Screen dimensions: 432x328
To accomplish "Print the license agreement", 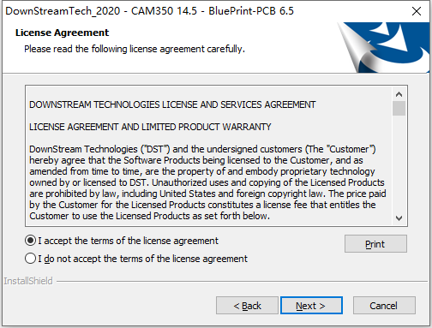I will click(375, 244).
